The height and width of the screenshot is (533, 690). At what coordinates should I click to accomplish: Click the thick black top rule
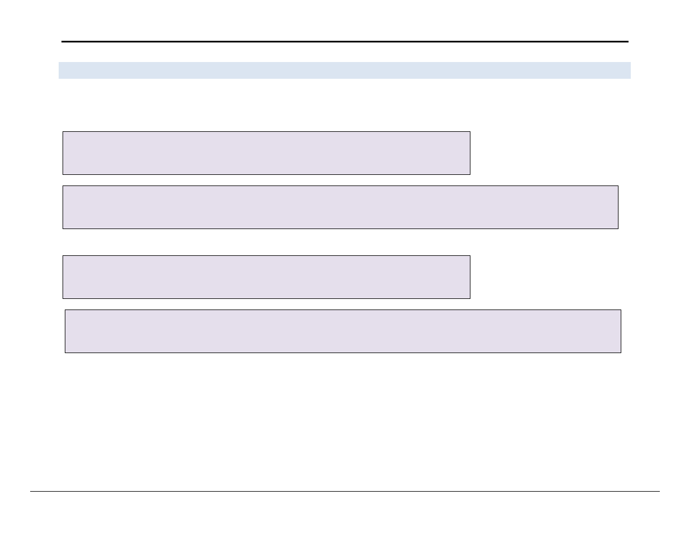click(x=345, y=41)
